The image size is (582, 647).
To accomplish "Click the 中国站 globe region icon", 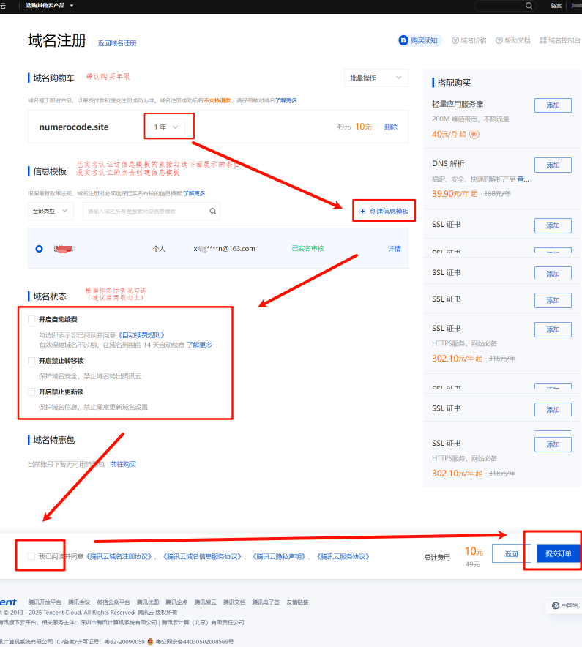I will pos(556,605).
